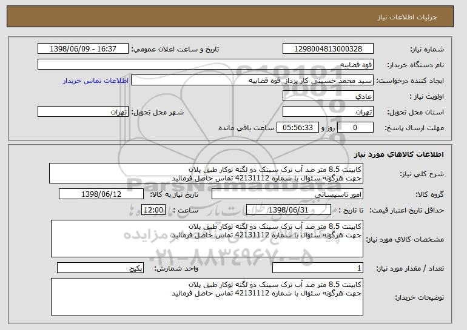Image resolution: width=467 pixels, height=330 pixels.
Task: Click the label تعداد / مقدار مورد نیاز
Action: click(410, 268)
